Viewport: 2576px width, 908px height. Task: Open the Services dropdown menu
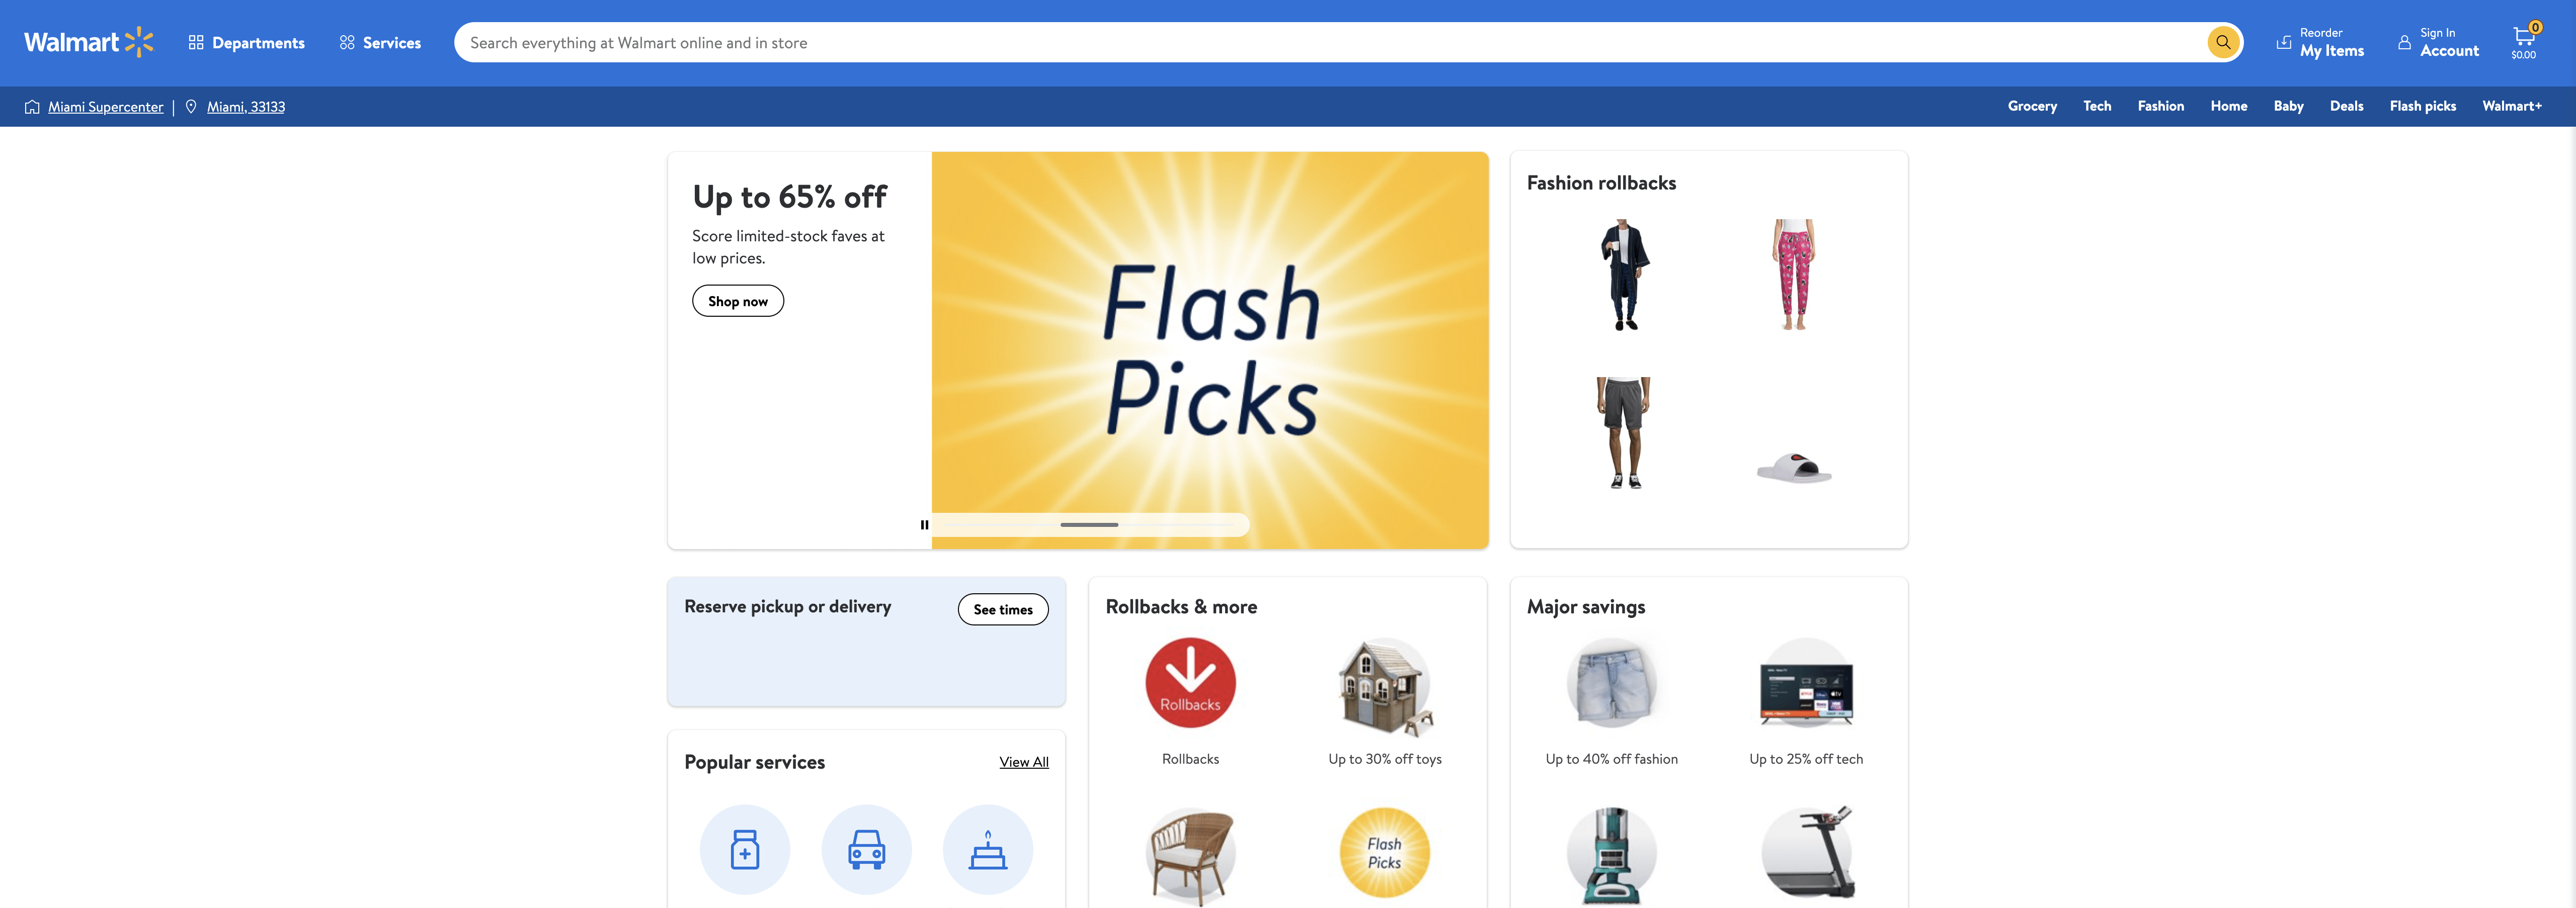(x=380, y=43)
